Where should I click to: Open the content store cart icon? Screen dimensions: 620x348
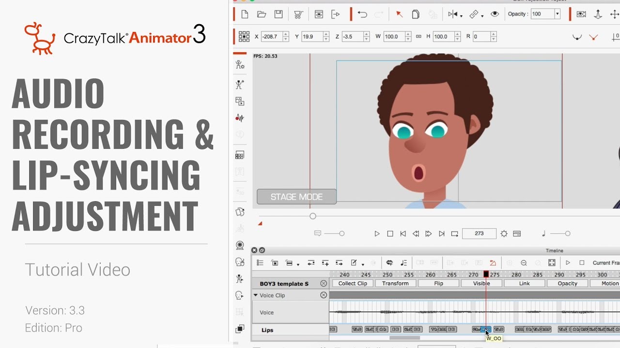298,14
